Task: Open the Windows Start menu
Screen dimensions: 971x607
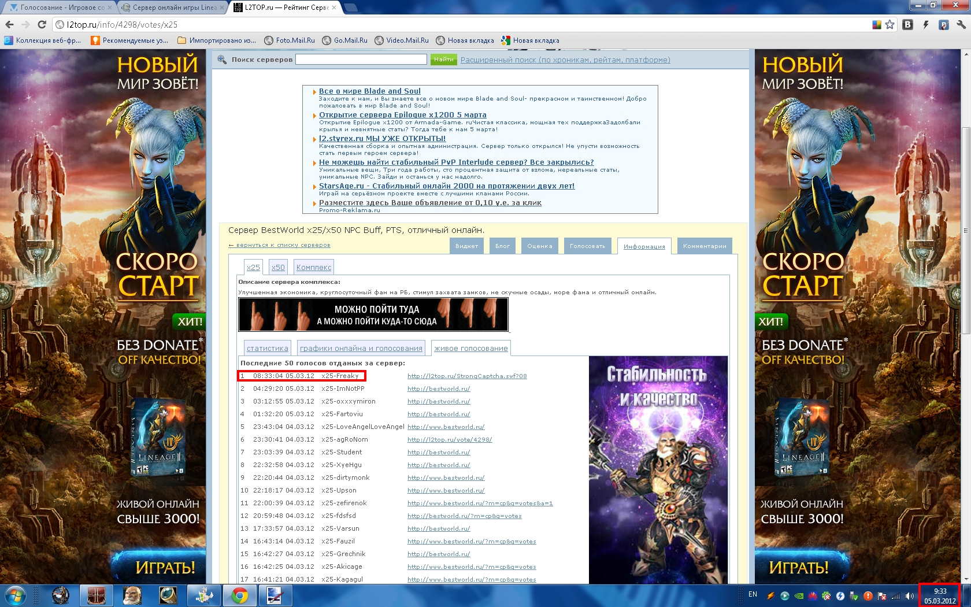Action: click(15, 595)
